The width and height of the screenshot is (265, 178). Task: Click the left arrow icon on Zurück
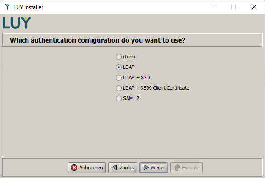pyautogui.click(x=114, y=167)
